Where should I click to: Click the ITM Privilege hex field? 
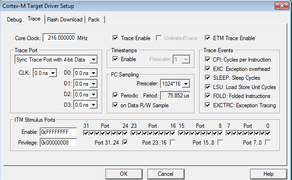(x=58, y=143)
